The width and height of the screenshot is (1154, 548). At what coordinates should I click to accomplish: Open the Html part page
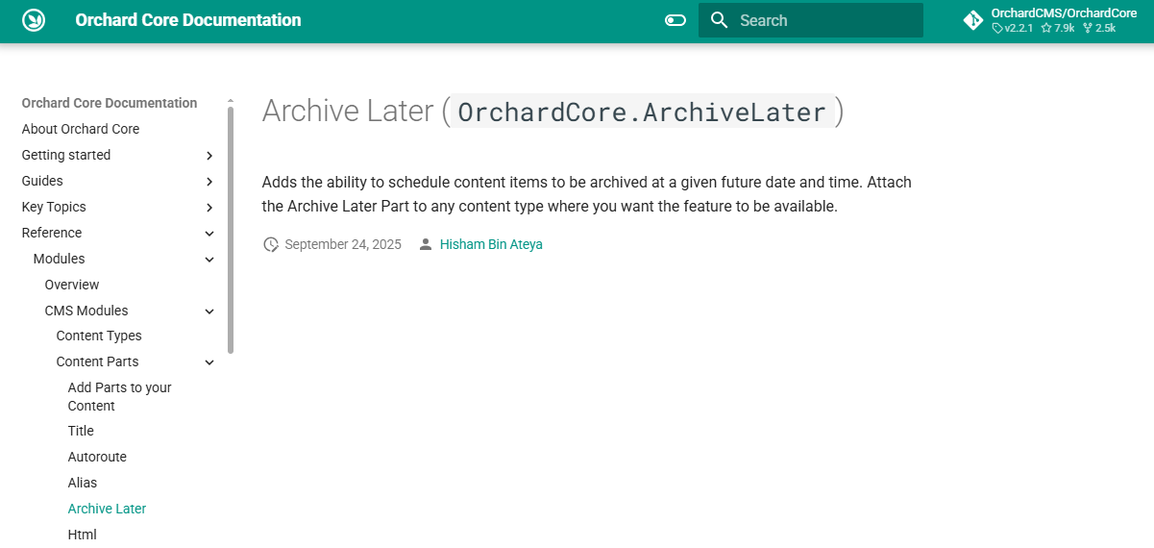(83, 535)
